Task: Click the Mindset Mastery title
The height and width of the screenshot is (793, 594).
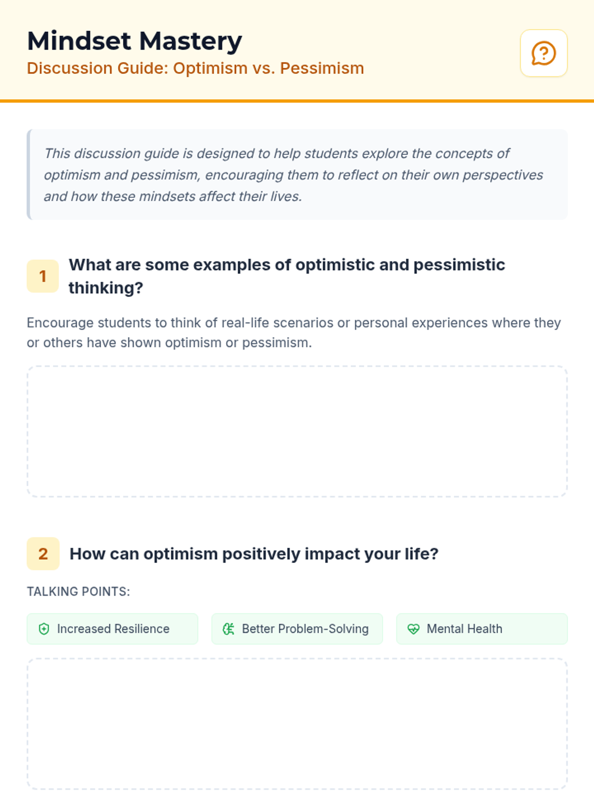Action: pyautogui.click(x=135, y=41)
